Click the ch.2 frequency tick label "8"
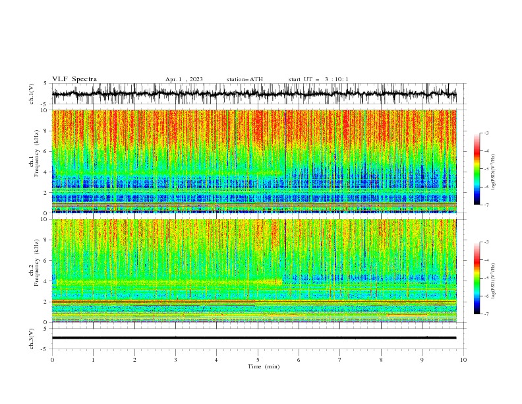 (46, 240)
